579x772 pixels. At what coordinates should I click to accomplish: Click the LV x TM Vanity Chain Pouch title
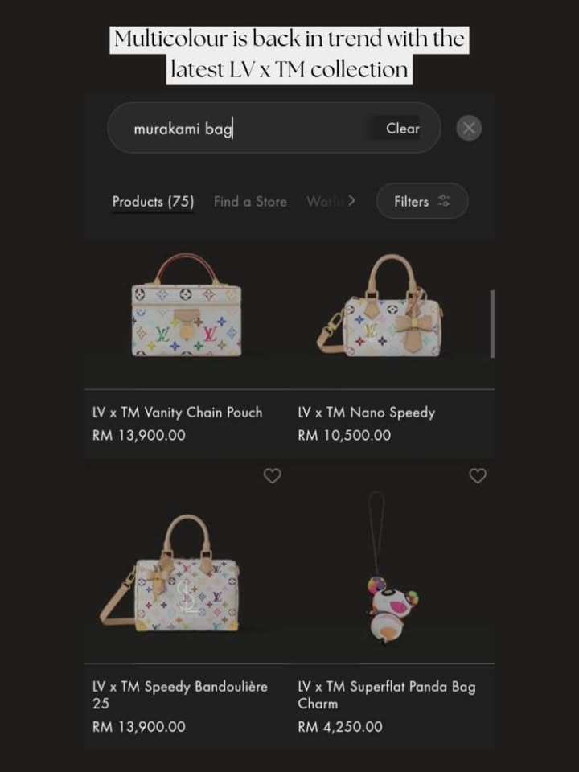click(x=177, y=412)
